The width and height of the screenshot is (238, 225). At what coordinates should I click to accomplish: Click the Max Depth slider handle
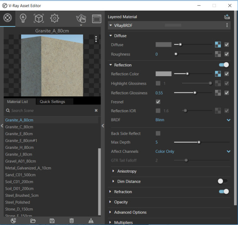click(x=199, y=142)
